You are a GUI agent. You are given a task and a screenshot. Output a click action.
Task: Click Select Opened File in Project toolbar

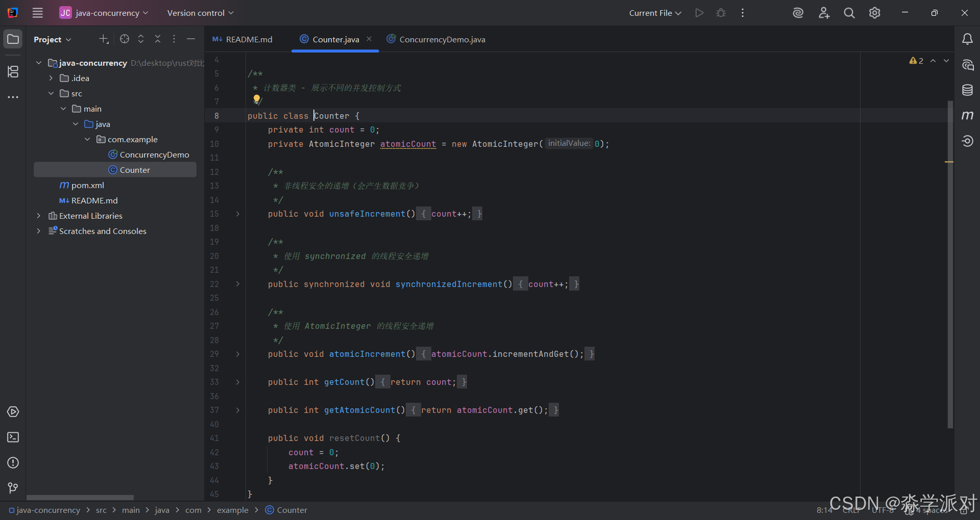pos(124,39)
